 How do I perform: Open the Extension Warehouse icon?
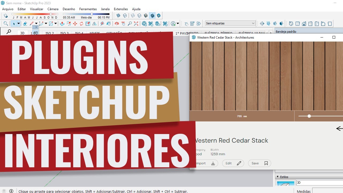[x=151, y=24]
